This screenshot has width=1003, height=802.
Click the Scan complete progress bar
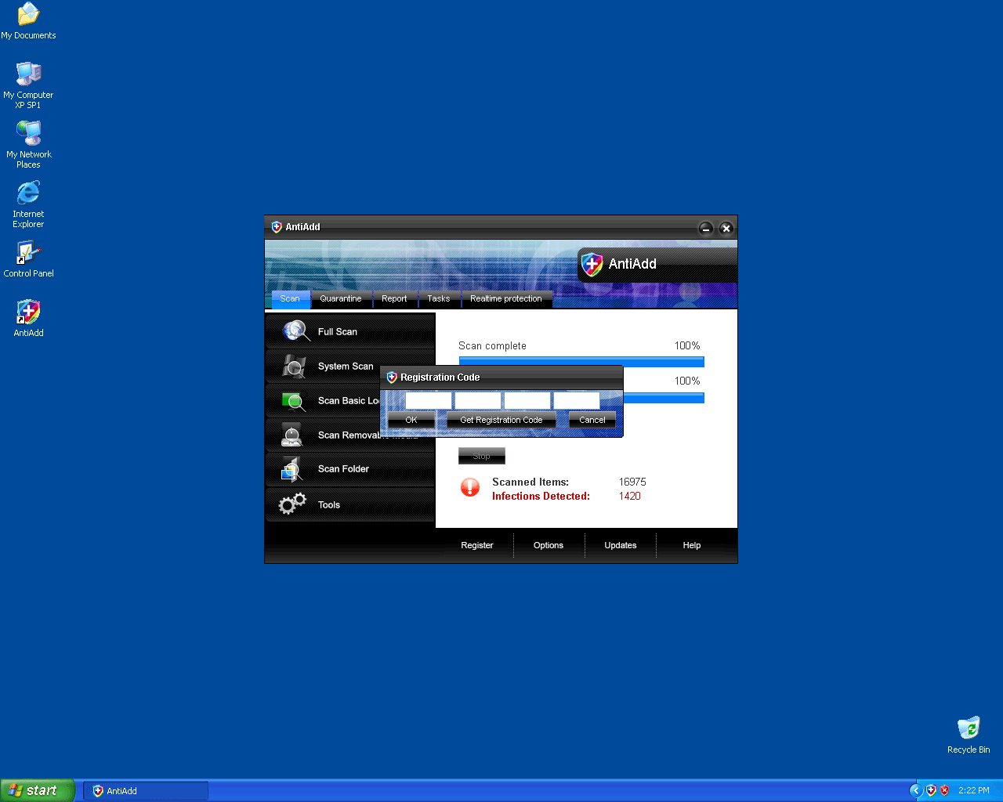point(581,362)
